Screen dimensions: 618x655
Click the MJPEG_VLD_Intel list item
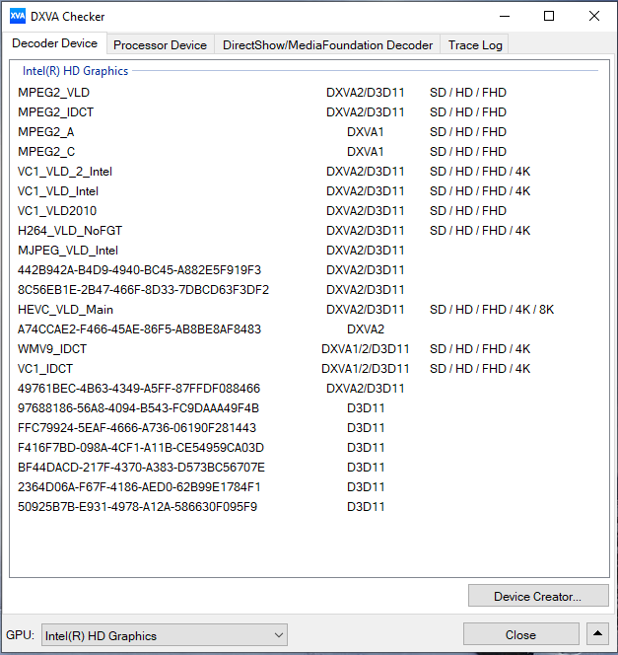click(x=68, y=251)
